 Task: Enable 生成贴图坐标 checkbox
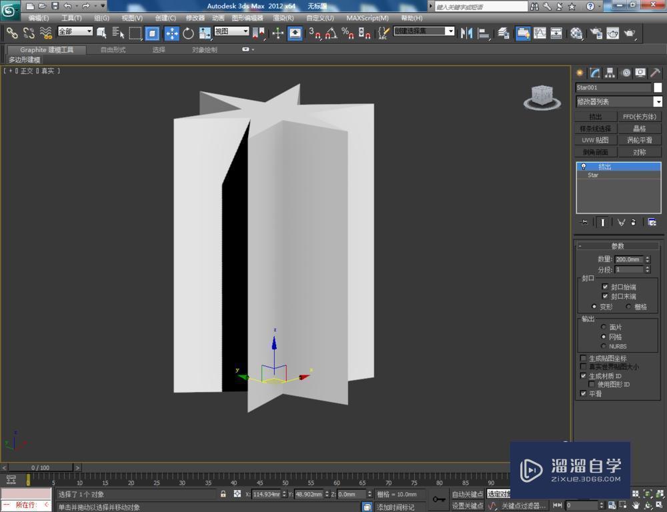pyautogui.click(x=584, y=358)
